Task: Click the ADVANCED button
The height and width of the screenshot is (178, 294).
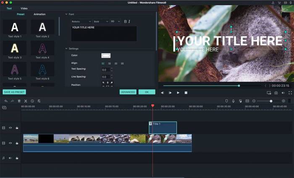Action: 128,92
